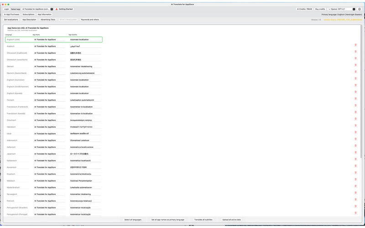This screenshot has height=228, width=365.
Task: Edit the Englisch (USA) app name field
Action: pyautogui.click(x=49, y=40)
